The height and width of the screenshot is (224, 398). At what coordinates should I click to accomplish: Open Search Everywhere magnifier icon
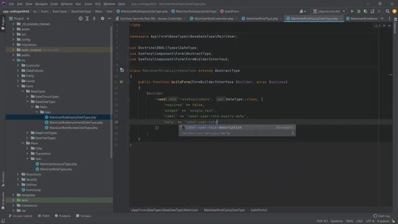pyautogui.click(x=387, y=11)
